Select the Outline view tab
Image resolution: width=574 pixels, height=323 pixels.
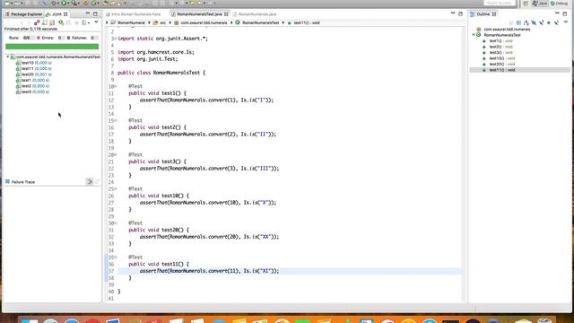483,14
